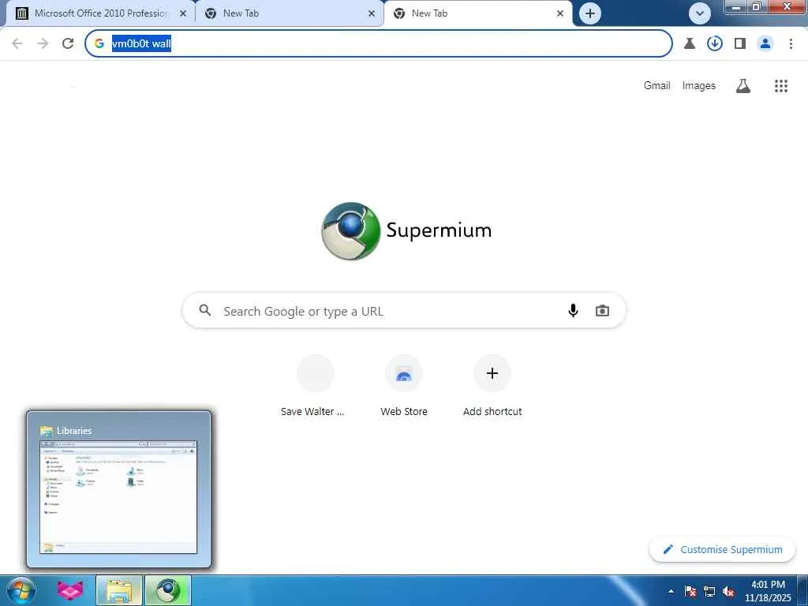Close the Microsoft Office 2010 tab
Image resolution: width=808 pixels, height=606 pixels.
[x=183, y=14]
